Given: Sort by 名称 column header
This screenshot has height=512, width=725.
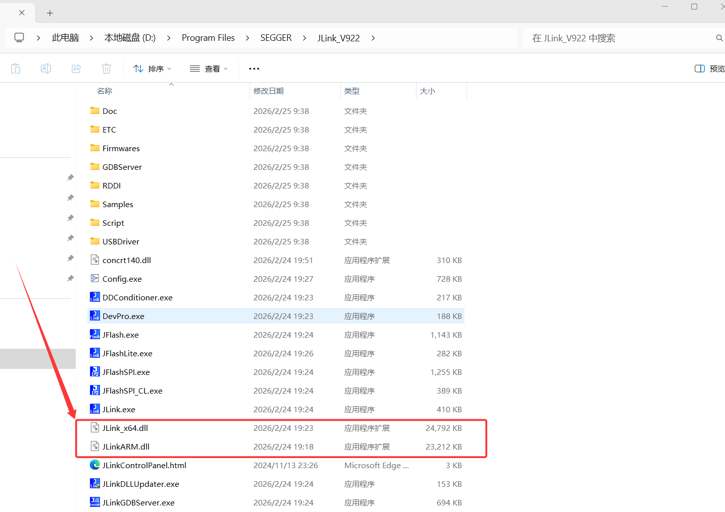Looking at the screenshot, I should (105, 91).
